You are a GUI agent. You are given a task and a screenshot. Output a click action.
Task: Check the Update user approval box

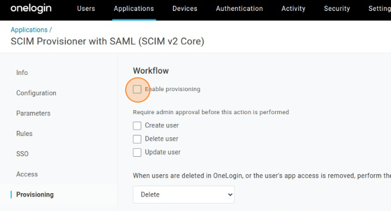137,152
